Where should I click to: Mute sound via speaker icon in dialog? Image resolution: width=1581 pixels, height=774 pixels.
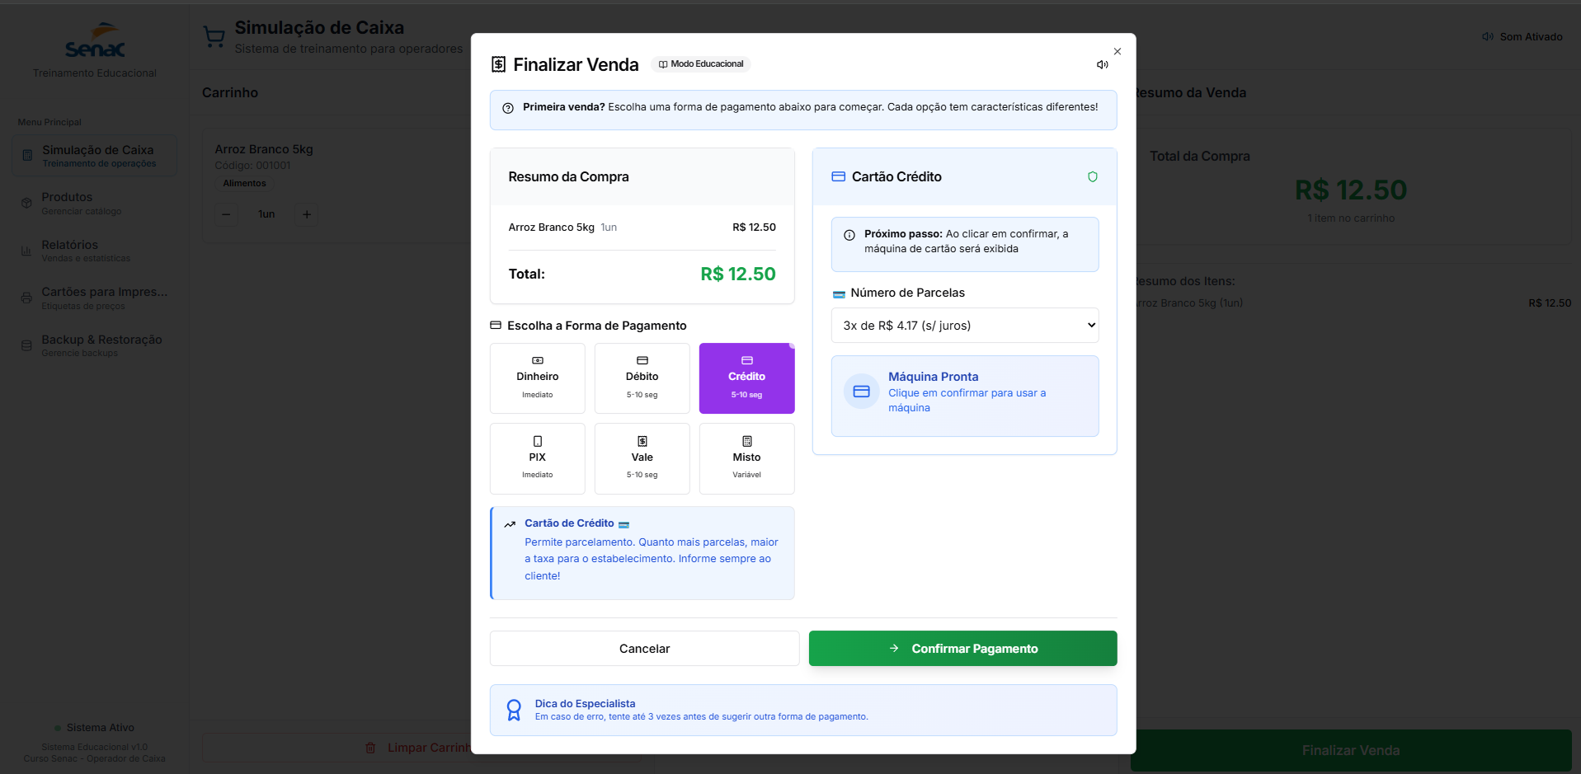tap(1103, 64)
